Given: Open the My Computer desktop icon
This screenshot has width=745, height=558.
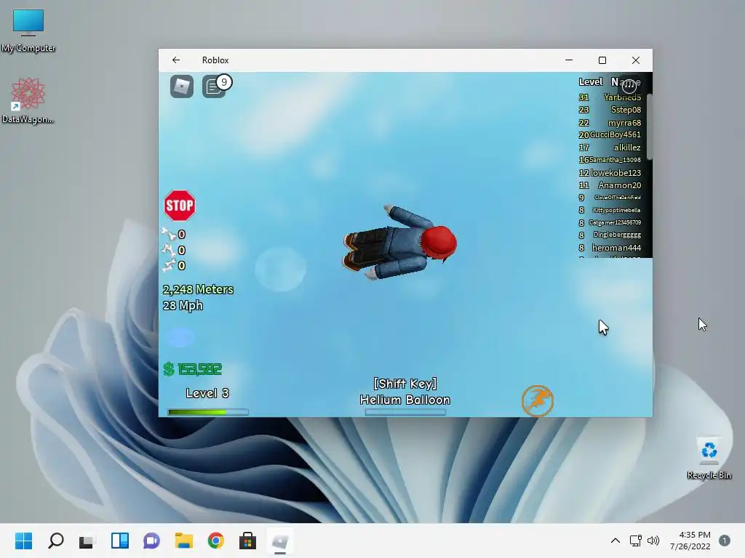Looking at the screenshot, I should coord(28,31).
